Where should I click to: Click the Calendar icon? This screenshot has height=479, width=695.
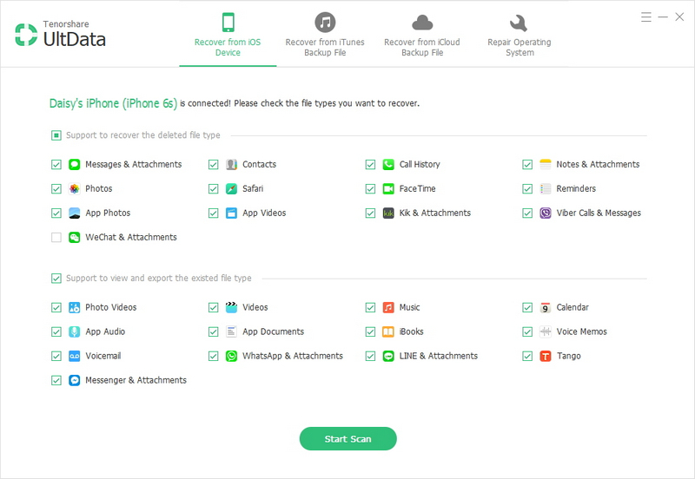point(546,308)
